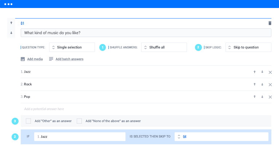Move question Q1 up with arrow
This screenshot has width=279, height=157.
pos(11,23)
